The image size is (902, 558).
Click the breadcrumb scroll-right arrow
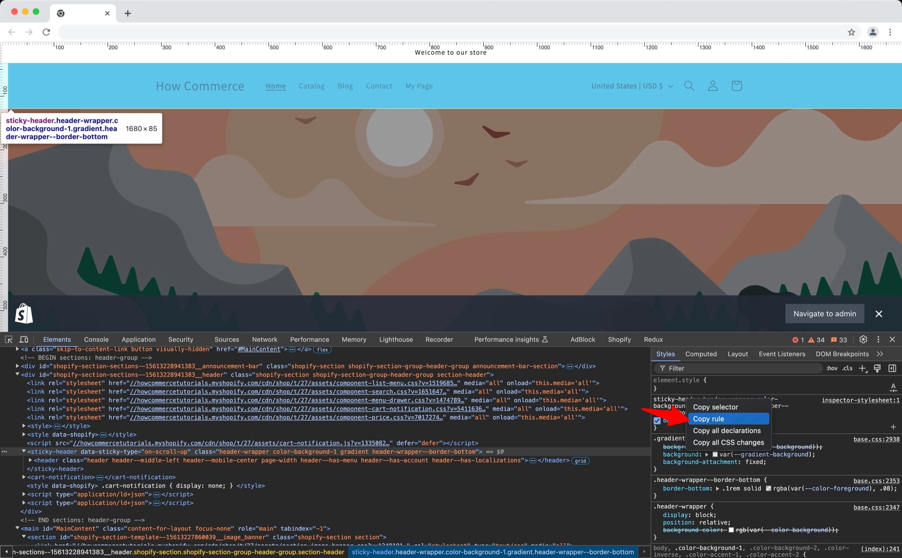tap(644, 552)
